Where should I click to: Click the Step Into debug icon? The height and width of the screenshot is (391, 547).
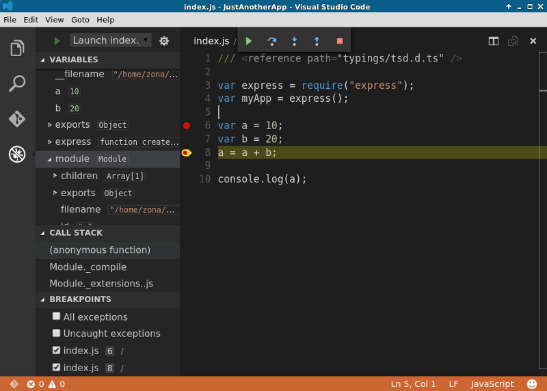[294, 41]
